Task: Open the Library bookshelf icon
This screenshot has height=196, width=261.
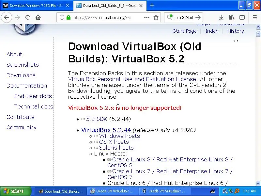Action: tap(232, 17)
